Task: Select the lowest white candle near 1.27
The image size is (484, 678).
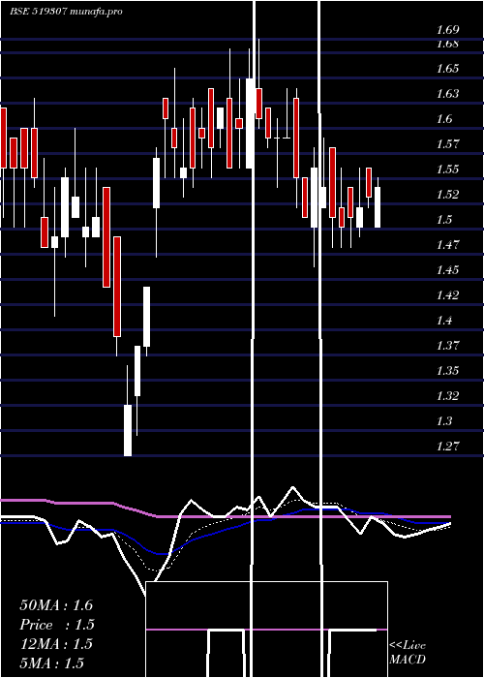Action: pyautogui.click(x=128, y=430)
